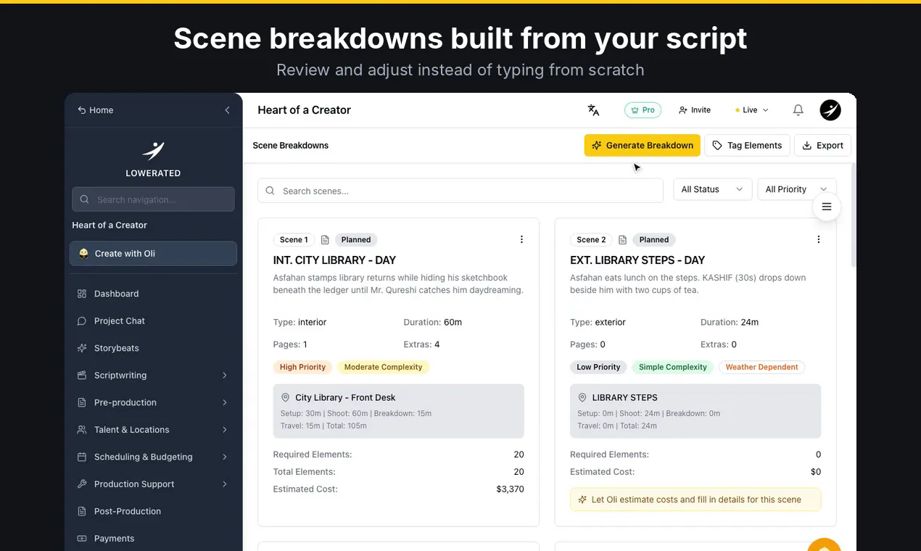
Task: Go to Dashboard in sidebar
Action: (153, 294)
